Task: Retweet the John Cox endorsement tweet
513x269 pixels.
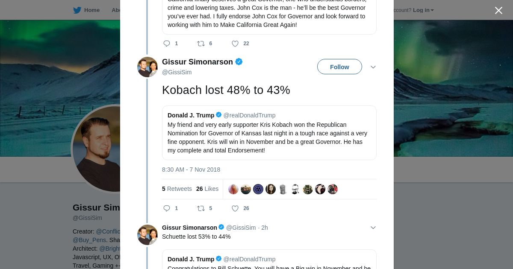Action: [x=201, y=44]
